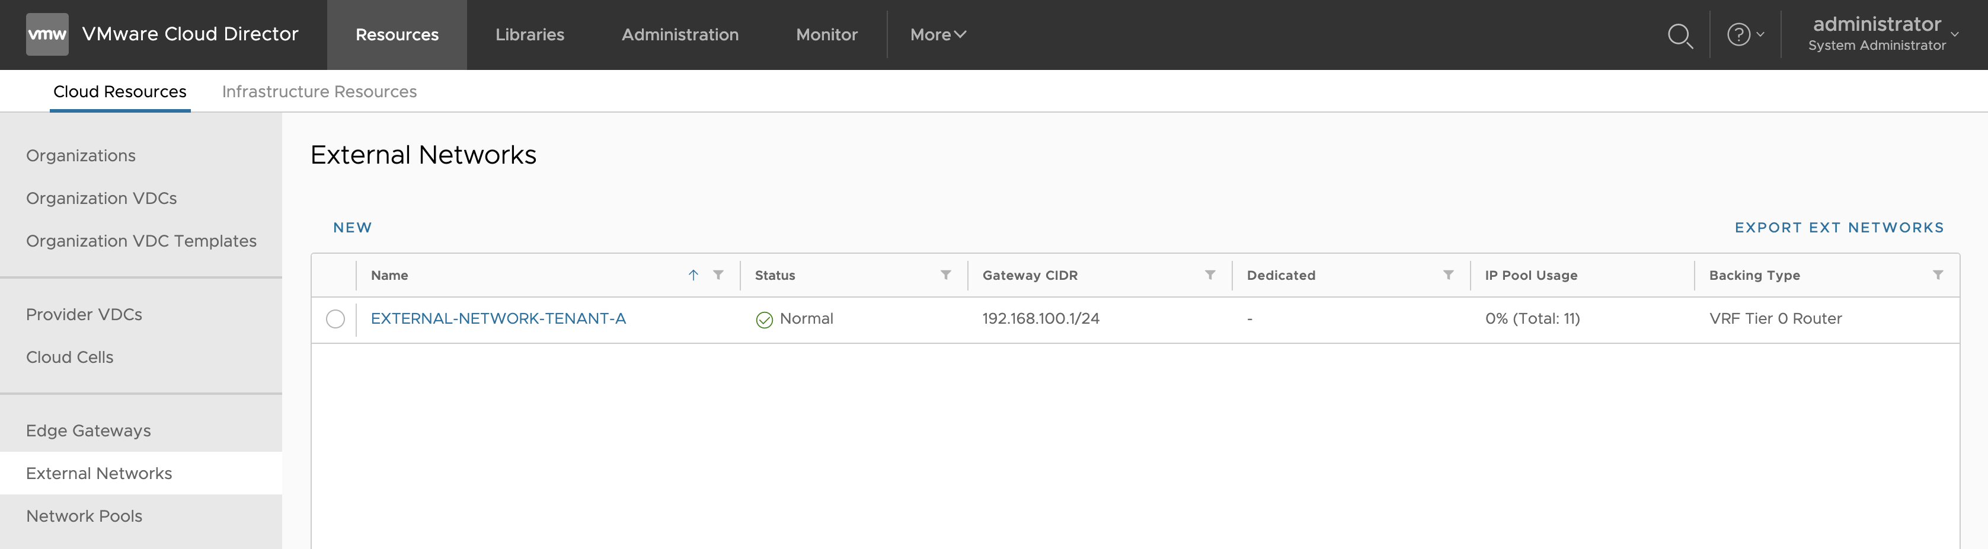Viewport: 1988px width, 549px height.
Task: Toggle Name column sort arrow
Action: [x=693, y=276]
